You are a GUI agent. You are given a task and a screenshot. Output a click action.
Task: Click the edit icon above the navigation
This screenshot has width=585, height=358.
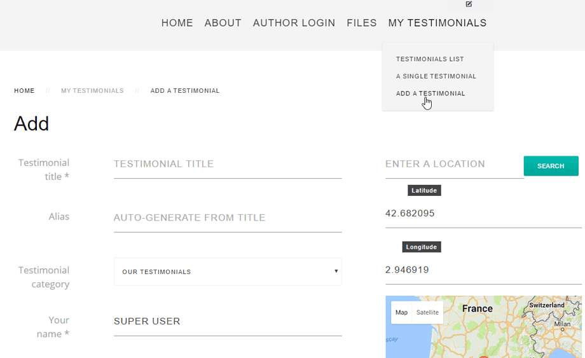(x=469, y=4)
